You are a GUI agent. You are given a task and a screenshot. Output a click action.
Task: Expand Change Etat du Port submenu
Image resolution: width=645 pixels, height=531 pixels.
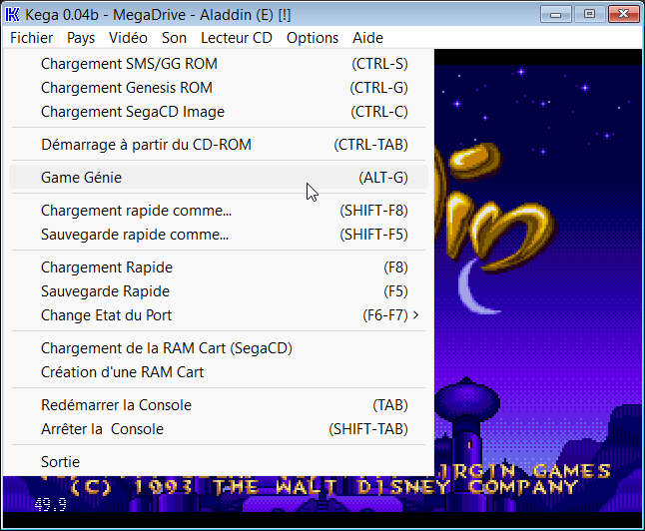pyautogui.click(x=219, y=315)
